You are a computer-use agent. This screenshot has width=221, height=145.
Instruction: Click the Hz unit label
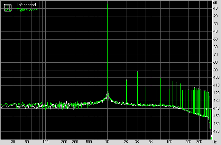[x=214, y=142]
